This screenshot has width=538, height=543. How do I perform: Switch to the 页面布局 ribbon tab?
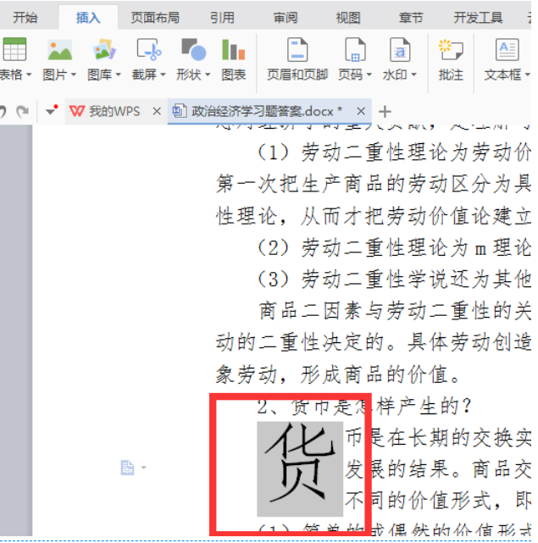pyautogui.click(x=154, y=17)
